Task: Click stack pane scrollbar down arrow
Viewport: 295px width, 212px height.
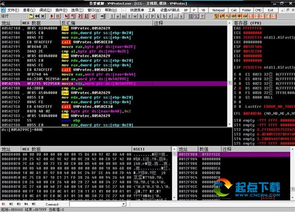Action: coord(293,198)
